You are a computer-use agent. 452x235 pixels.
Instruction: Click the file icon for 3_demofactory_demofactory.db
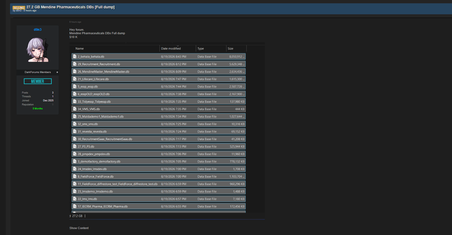click(75, 161)
